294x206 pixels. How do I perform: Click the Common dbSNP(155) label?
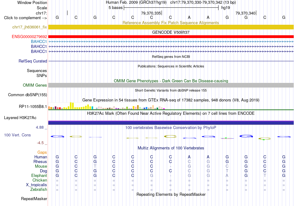27,95
